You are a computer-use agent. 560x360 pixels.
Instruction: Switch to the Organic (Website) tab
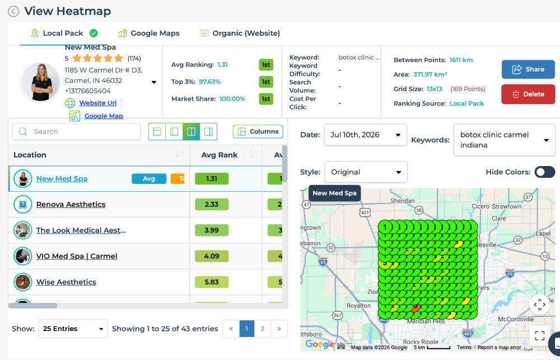pyautogui.click(x=240, y=33)
